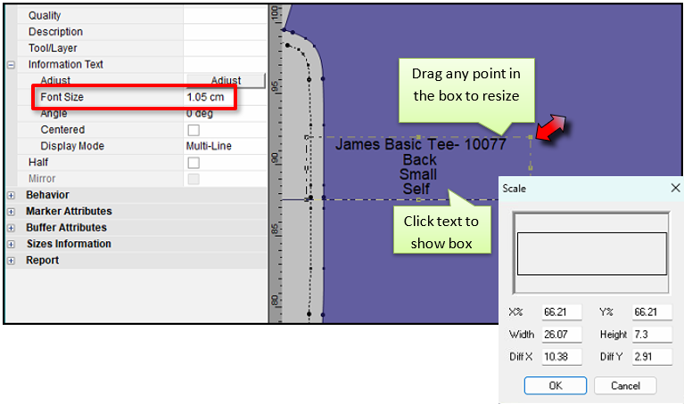Viewport: 684px width, 404px height.
Task: Expand the Report section
Action: 11,261
